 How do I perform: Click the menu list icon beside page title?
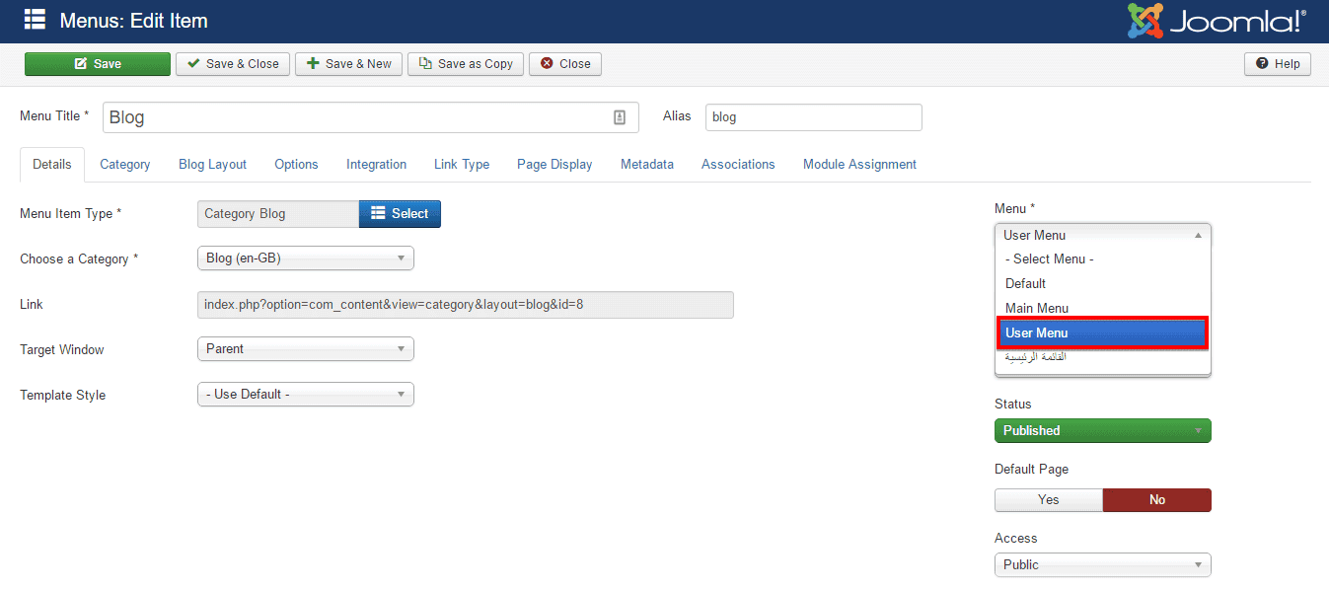[35, 20]
